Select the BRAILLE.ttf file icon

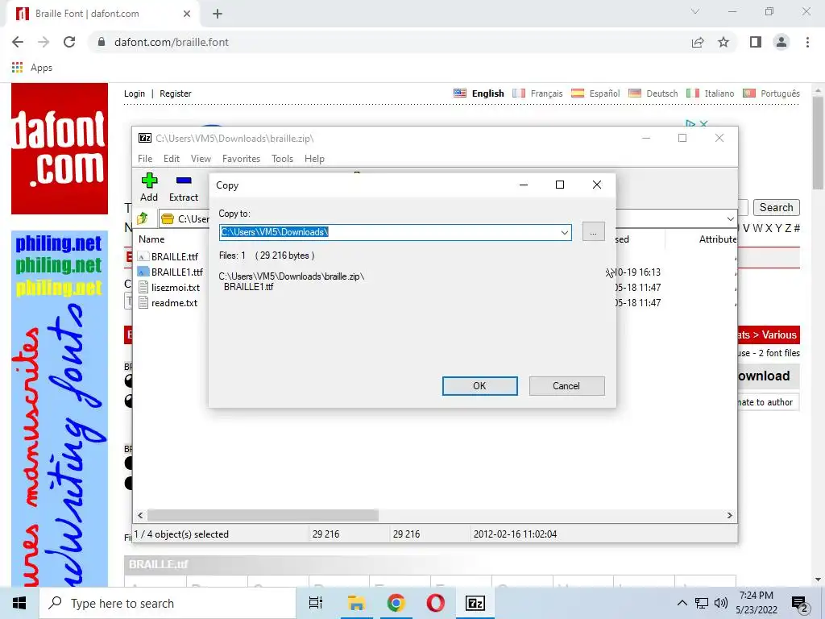(143, 257)
